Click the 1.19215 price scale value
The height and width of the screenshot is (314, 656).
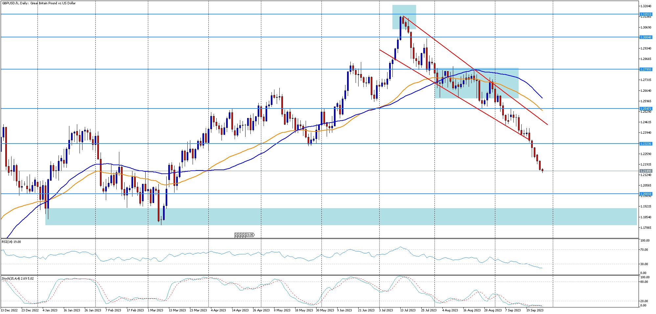(x=646, y=206)
